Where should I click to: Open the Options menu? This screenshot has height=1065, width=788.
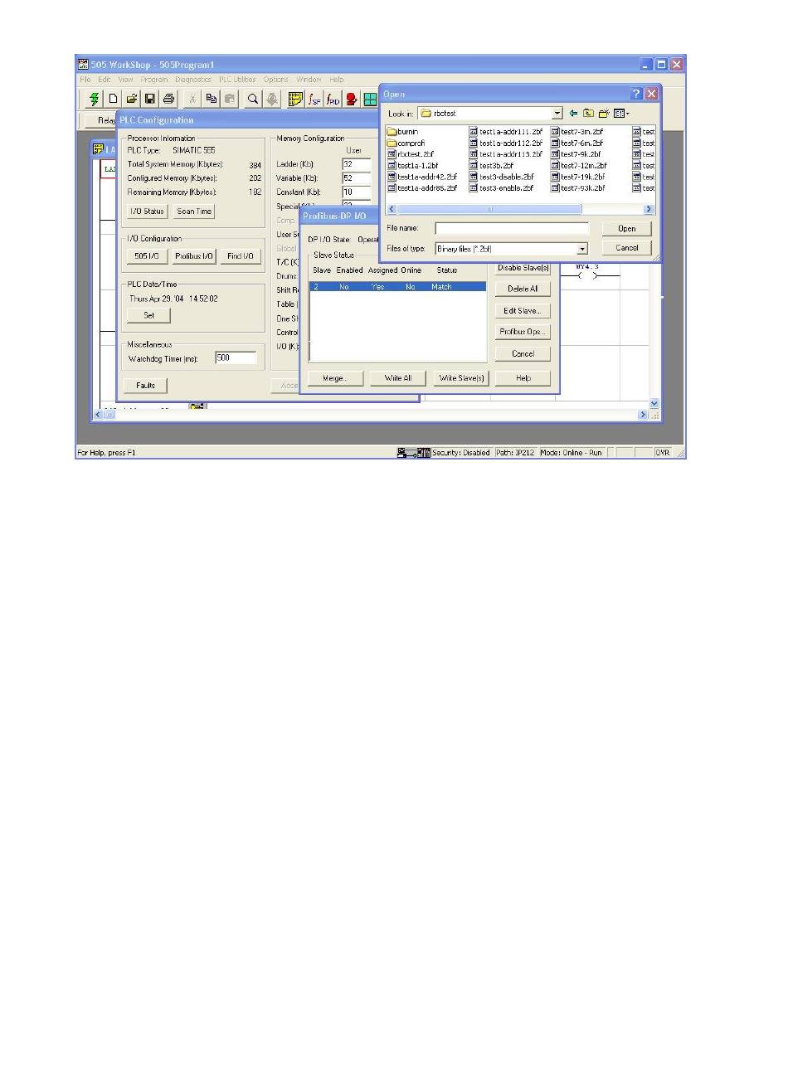(276, 80)
